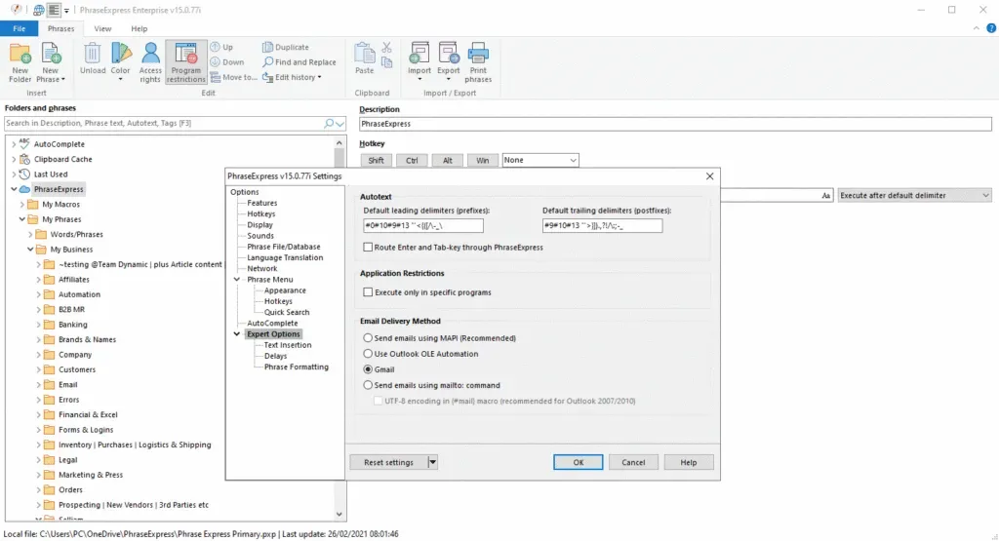The image size is (999, 541).
Task: Switch to the View ribbon tab
Action: [x=102, y=28]
